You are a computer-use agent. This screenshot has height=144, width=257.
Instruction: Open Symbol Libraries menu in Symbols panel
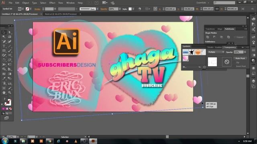184,67
